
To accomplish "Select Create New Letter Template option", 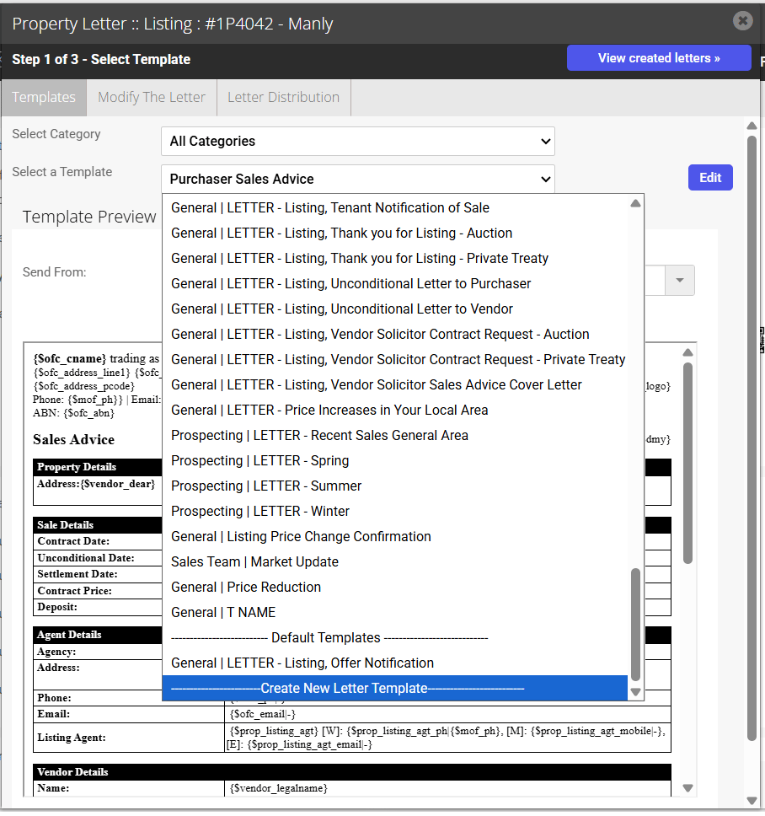I will tap(395, 688).
